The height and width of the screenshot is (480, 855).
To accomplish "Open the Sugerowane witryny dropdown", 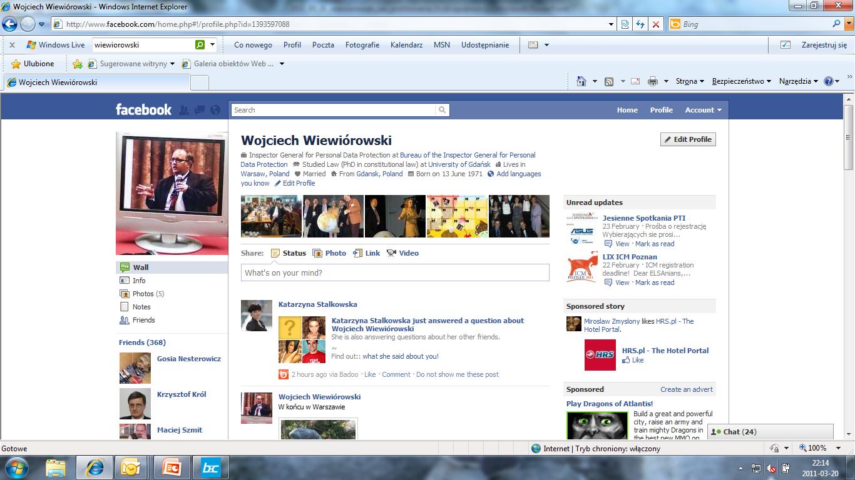I will click(172, 64).
